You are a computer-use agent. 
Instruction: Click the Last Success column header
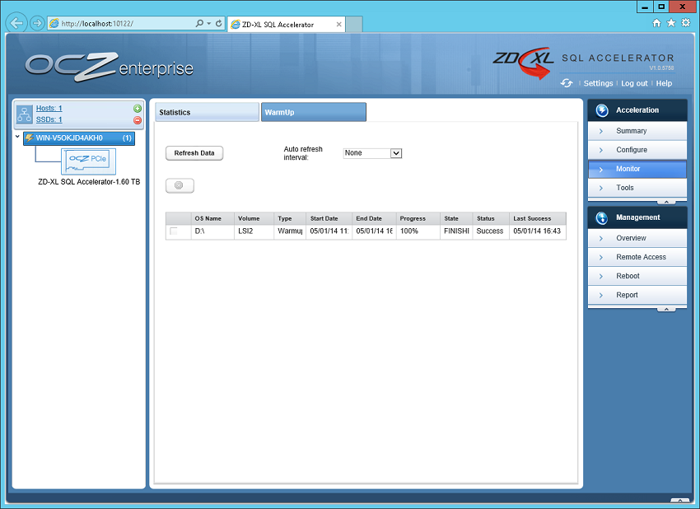coord(538,218)
